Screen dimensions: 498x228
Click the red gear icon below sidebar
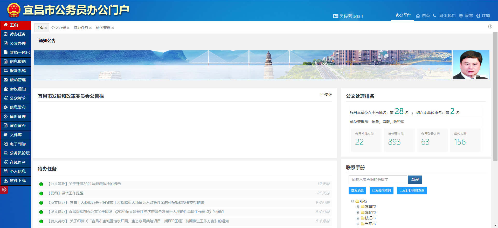tap(4, 189)
